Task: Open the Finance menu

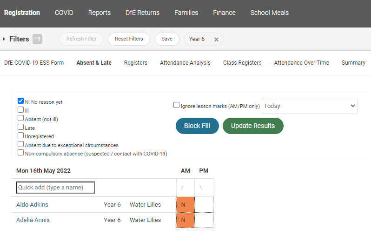Action: [x=224, y=13]
